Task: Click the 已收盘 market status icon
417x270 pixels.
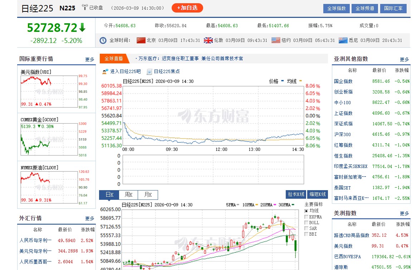Action: click(84, 7)
